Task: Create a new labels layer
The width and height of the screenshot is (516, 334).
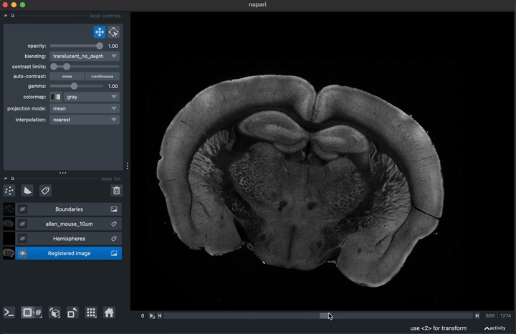Action: tap(45, 191)
